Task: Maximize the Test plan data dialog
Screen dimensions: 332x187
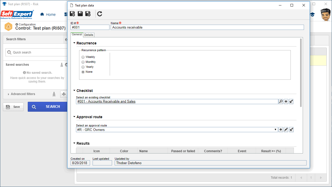Action: (x=292, y=5)
